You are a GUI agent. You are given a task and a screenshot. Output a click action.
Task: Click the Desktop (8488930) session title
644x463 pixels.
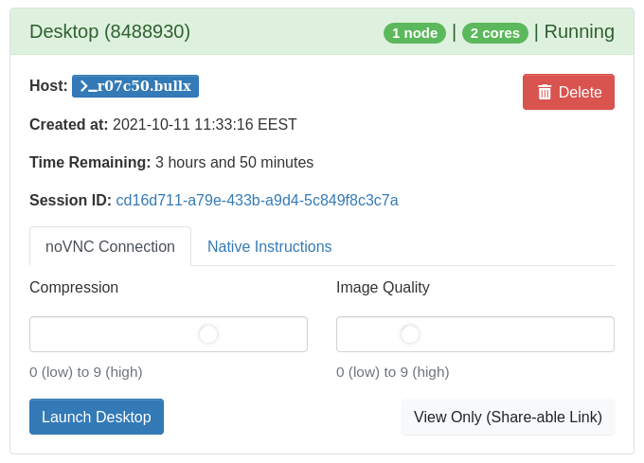110,31
